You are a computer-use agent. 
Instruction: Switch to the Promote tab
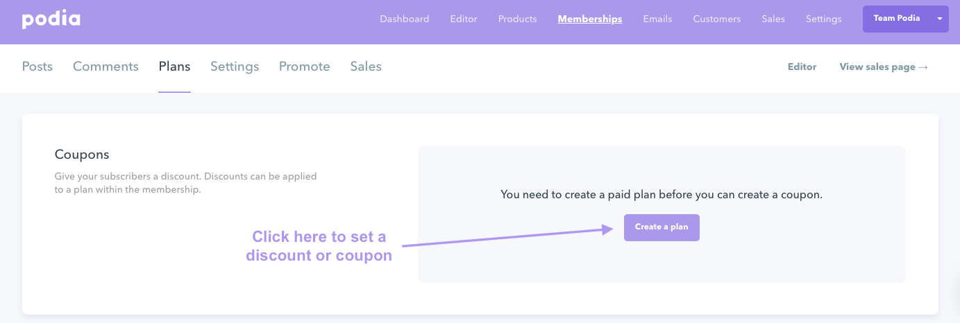coord(305,67)
